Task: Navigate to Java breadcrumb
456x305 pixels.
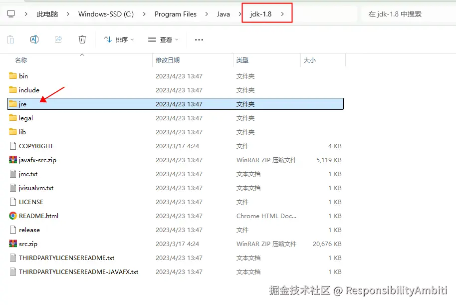Action: tap(223, 14)
